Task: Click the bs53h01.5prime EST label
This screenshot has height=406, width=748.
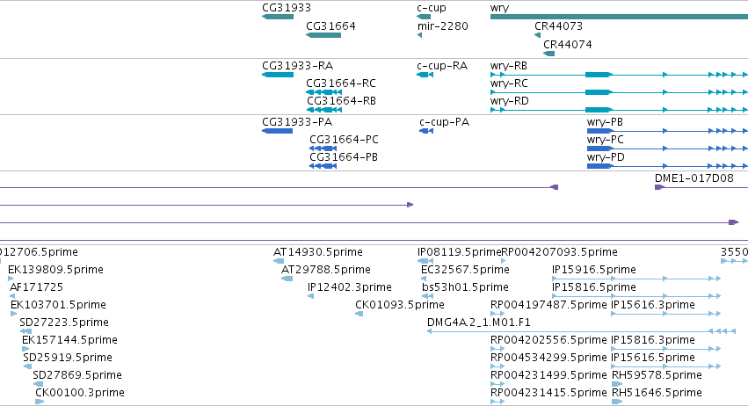Action: [465, 287]
